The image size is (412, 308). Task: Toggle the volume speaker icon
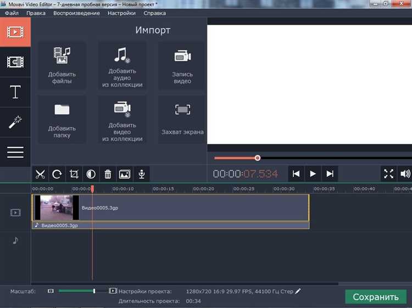click(x=405, y=174)
